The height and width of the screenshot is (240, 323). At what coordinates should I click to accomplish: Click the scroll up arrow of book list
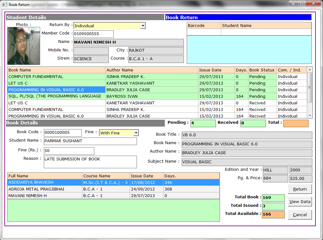click(310, 70)
